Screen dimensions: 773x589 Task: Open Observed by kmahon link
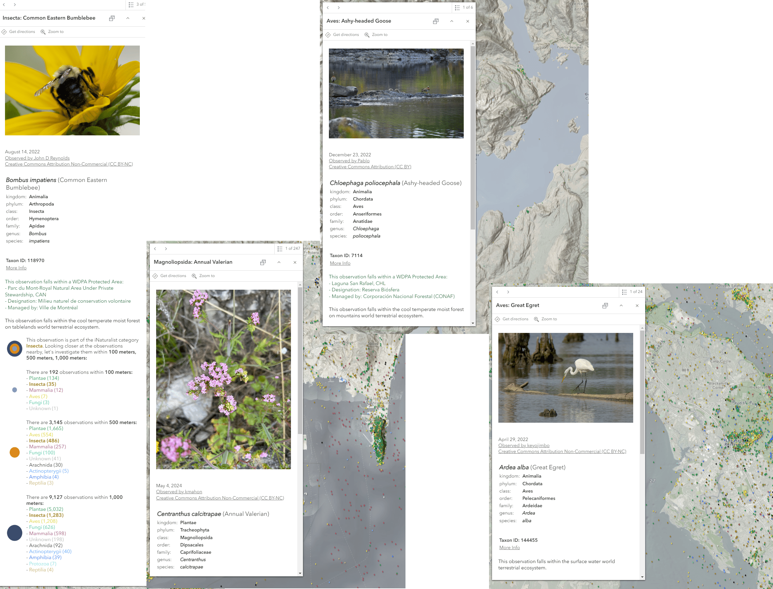point(179,492)
